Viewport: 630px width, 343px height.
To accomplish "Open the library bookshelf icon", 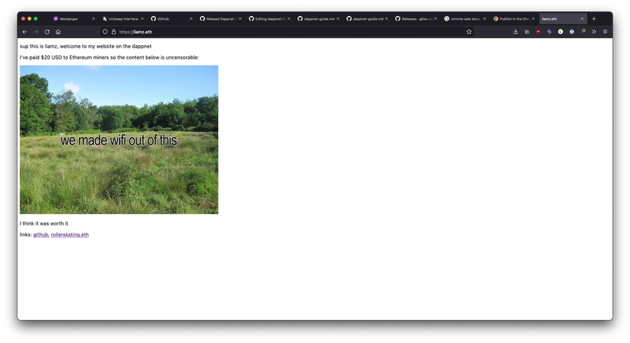I will pos(527,31).
